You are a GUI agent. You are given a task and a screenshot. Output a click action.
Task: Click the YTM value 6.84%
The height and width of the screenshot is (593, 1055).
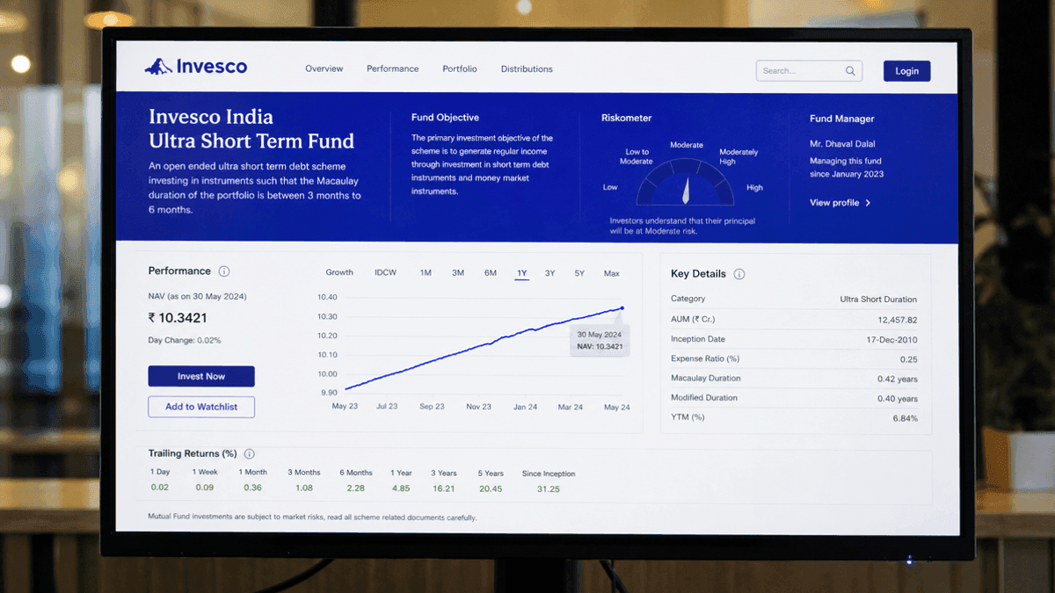pyautogui.click(x=906, y=418)
